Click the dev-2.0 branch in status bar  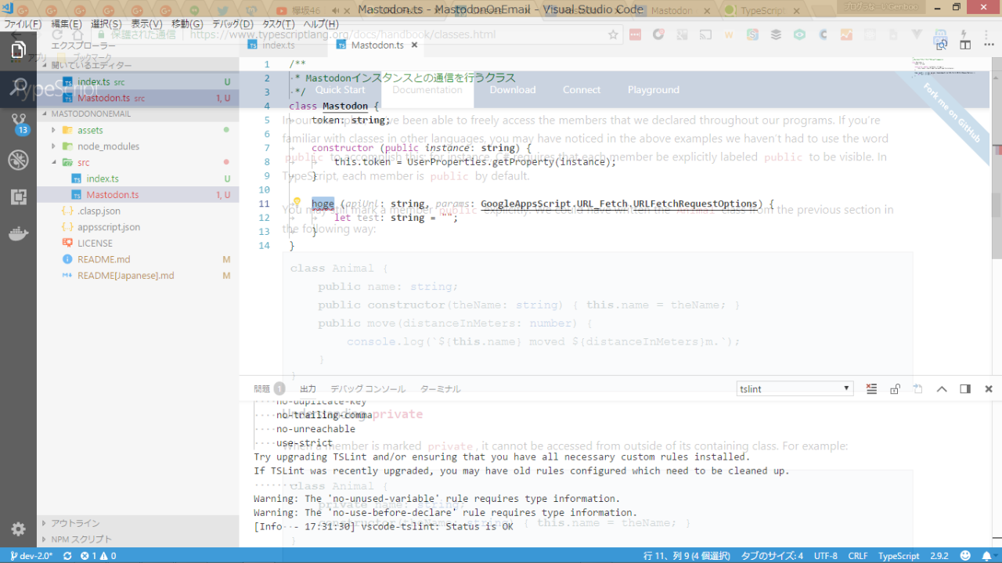tap(31, 556)
